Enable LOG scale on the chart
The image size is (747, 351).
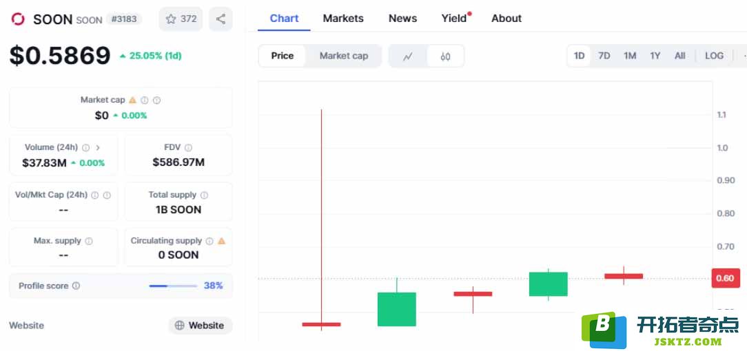click(714, 56)
